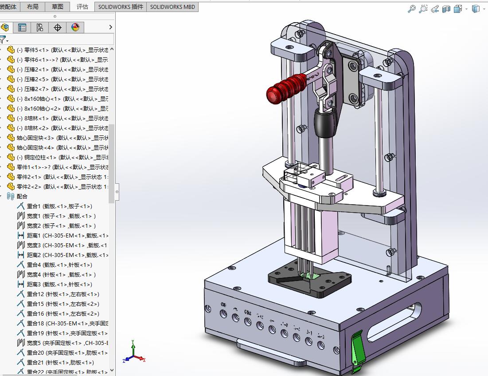
Task: Switch to the SOLIDWORKS MBD tab
Action: point(172,7)
